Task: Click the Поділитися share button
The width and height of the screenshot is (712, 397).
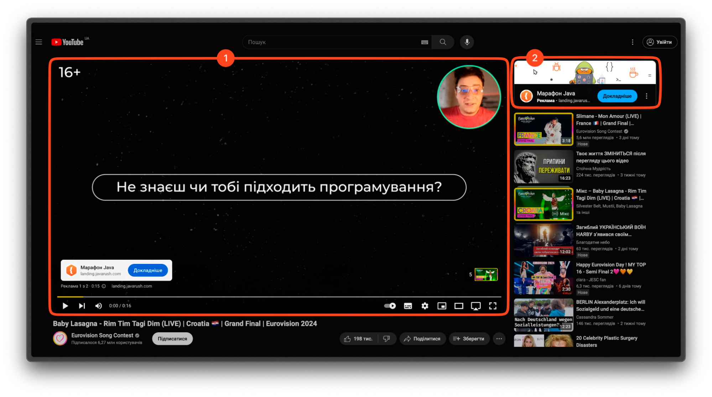Action: point(422,339)
